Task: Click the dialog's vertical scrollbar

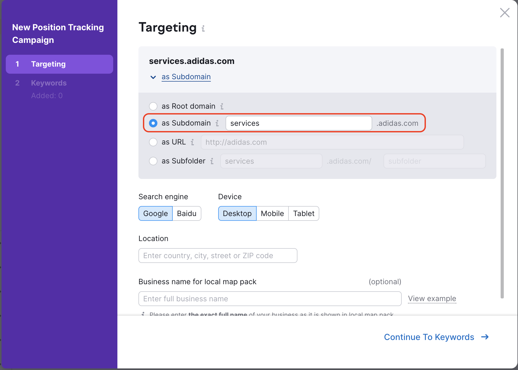Action: tap(502, 173)
